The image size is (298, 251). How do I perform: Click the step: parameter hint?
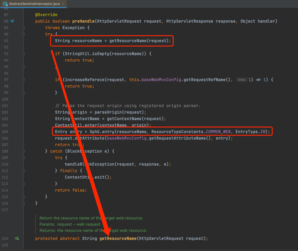242,80
